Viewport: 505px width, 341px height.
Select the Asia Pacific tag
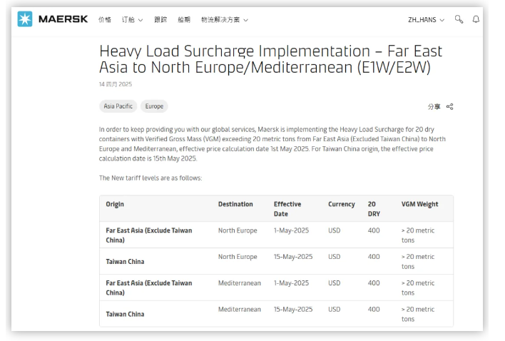[x=118, y=106]
